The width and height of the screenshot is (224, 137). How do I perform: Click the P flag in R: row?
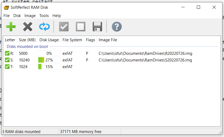point(87,53)
